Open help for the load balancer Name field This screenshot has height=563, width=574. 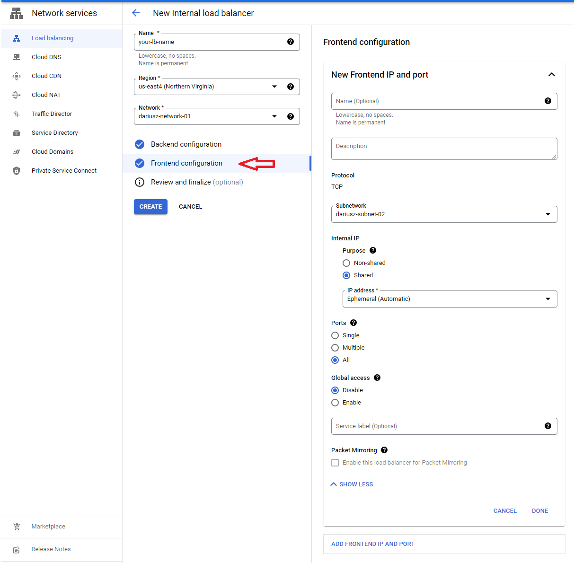click(291, 42)
